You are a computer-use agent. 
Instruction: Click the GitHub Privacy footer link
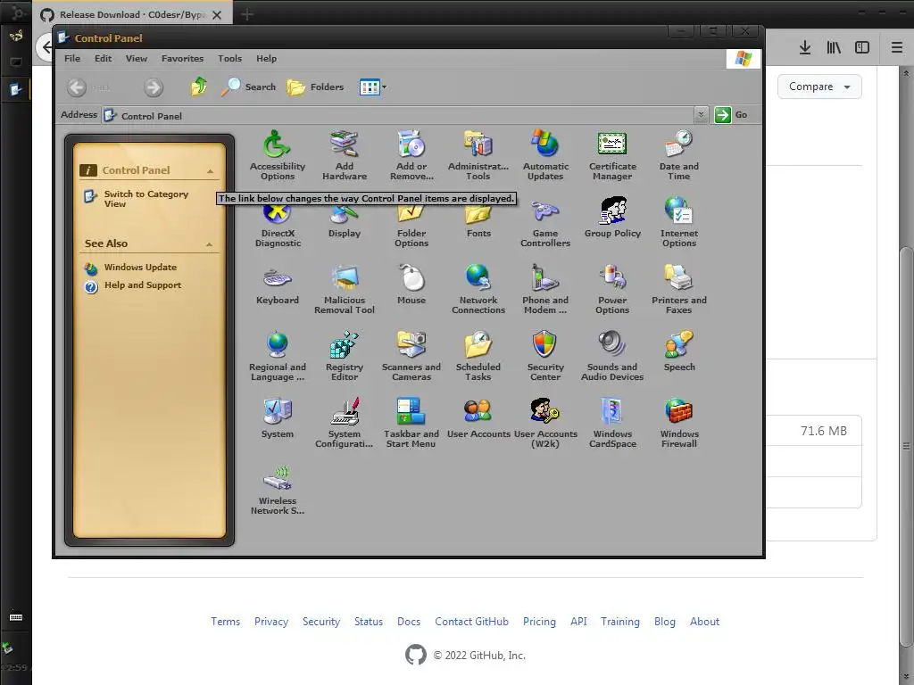pos(271,622)
